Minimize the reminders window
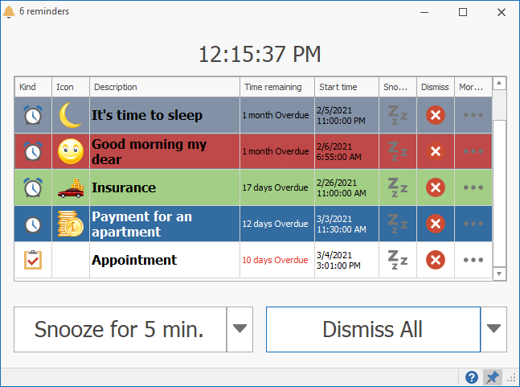 pyautogui.click(x=424, y=12)
